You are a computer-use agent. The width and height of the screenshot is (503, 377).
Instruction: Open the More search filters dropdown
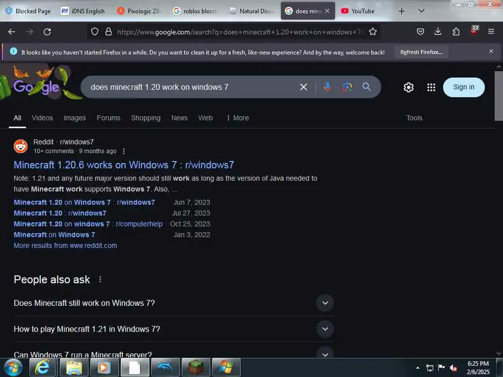coord(238,118)
